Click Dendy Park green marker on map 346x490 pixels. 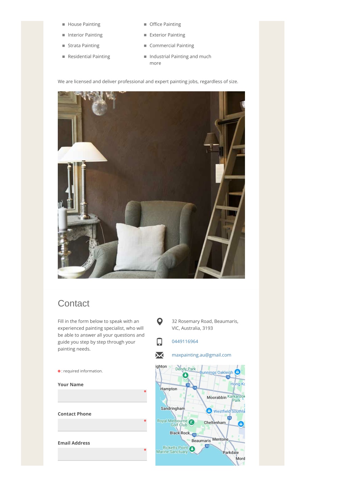pos(185,375)
